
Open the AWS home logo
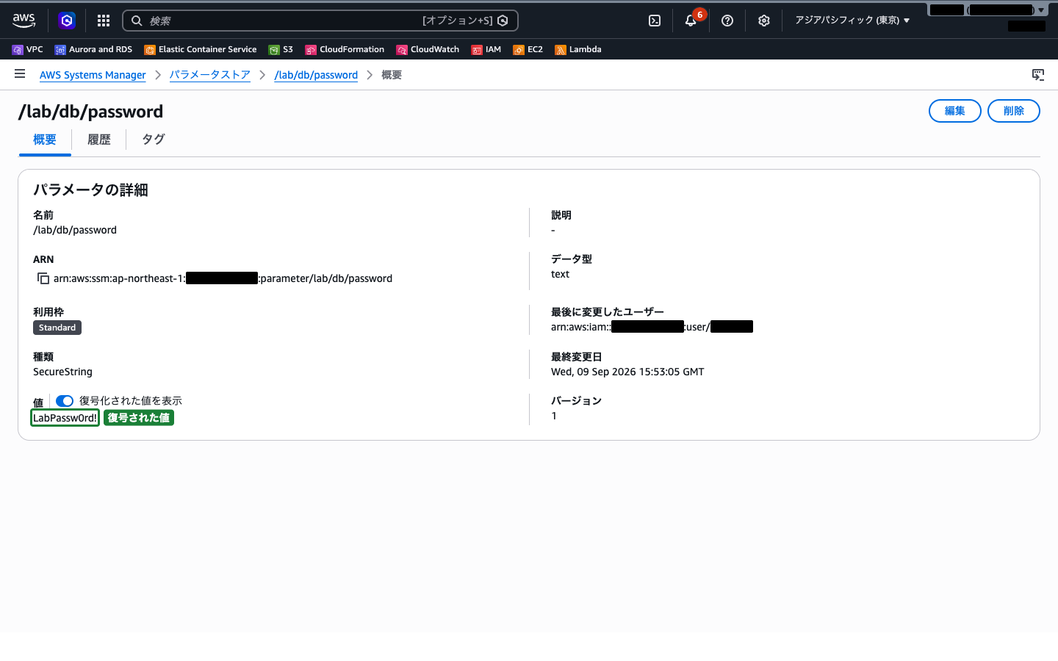tap(24, 21)
